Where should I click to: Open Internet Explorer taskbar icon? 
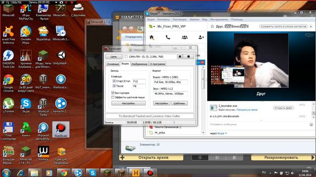pos(21,173)
